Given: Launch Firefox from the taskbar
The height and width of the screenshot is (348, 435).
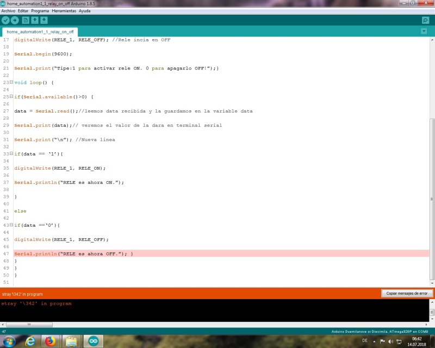Looking at the screenshot, I should (50, 341).
